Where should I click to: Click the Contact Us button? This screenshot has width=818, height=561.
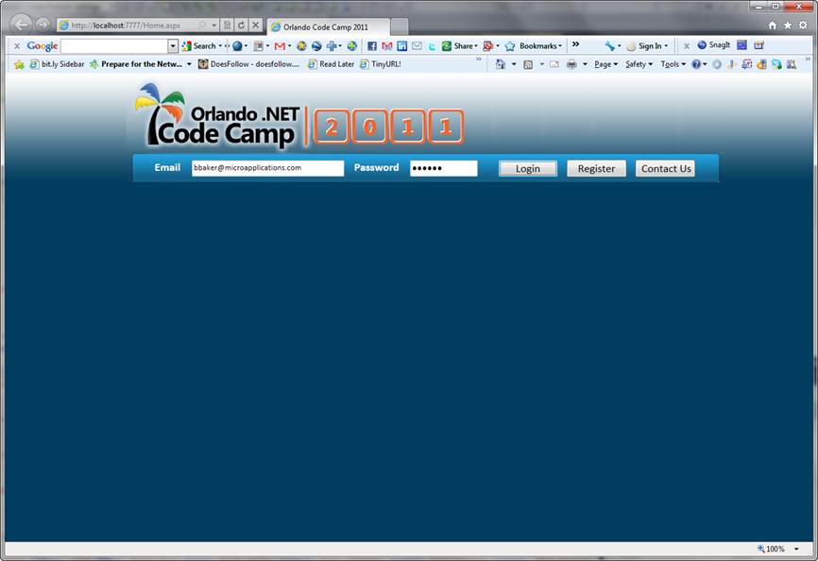[666, 168]
